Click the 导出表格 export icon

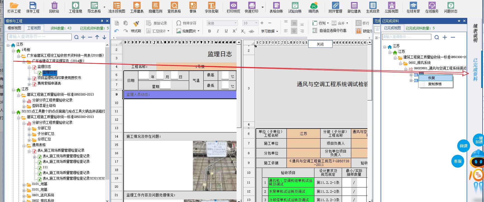[x=94, y=8]
